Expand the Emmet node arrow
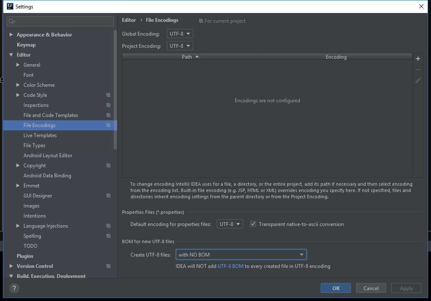 tap(18, 185)
